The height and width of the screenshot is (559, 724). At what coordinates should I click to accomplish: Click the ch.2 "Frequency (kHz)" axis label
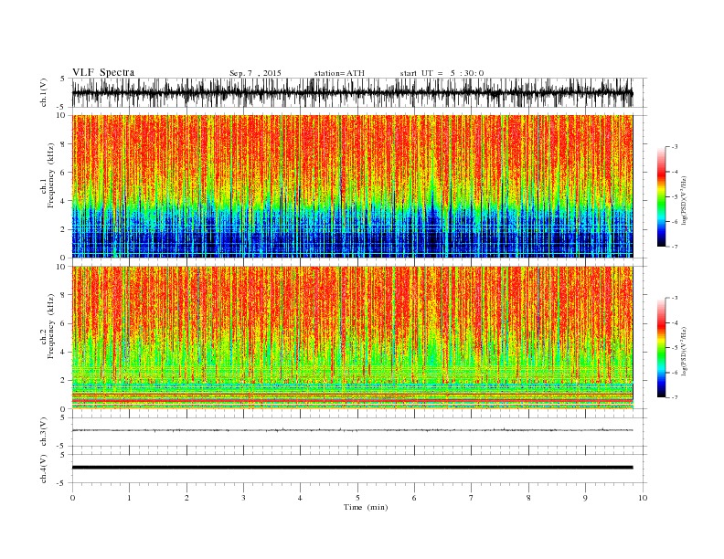[x=51, y=326]
